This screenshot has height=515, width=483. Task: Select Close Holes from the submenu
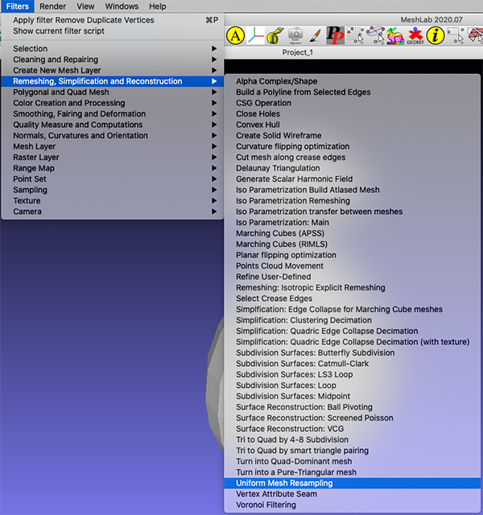coord(258,114)
